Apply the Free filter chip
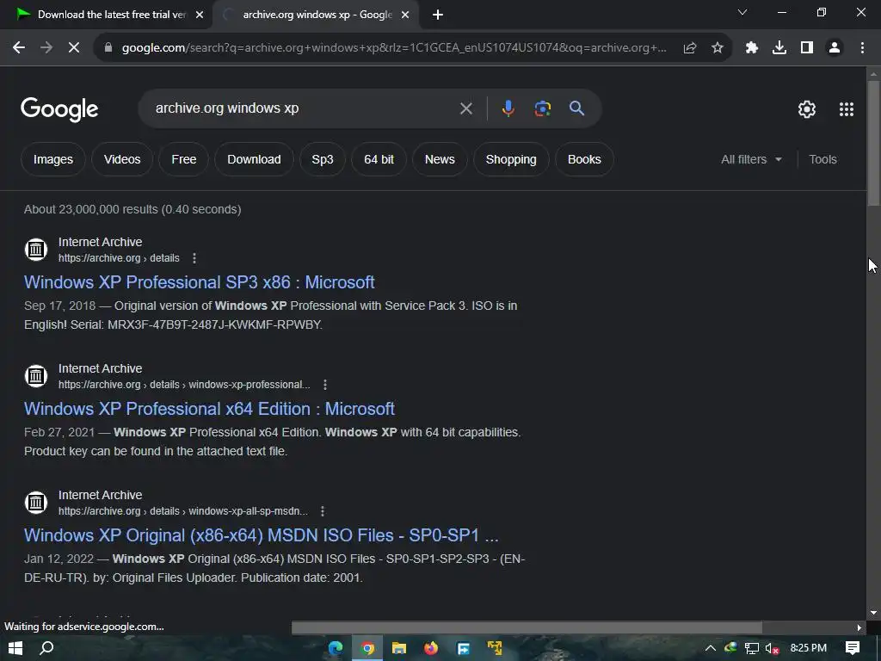 point(184,159)
